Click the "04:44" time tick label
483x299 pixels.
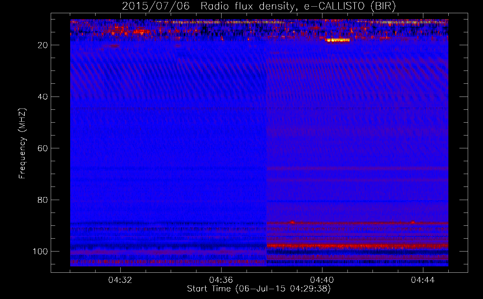(x=423, y=280)
